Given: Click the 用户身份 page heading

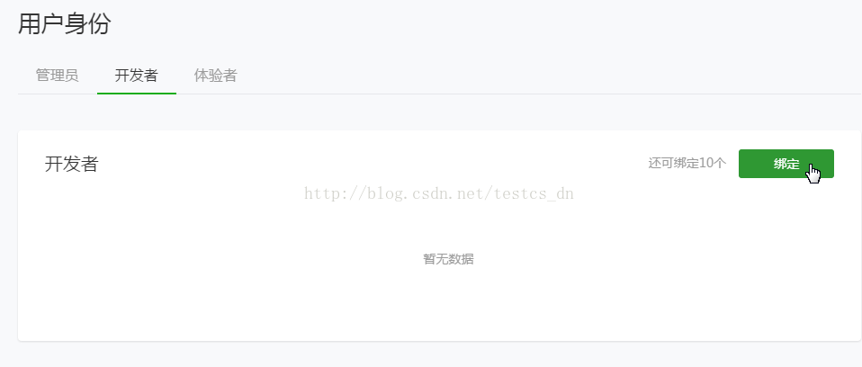Looking at the screenshot, I should tap(64, 23).
